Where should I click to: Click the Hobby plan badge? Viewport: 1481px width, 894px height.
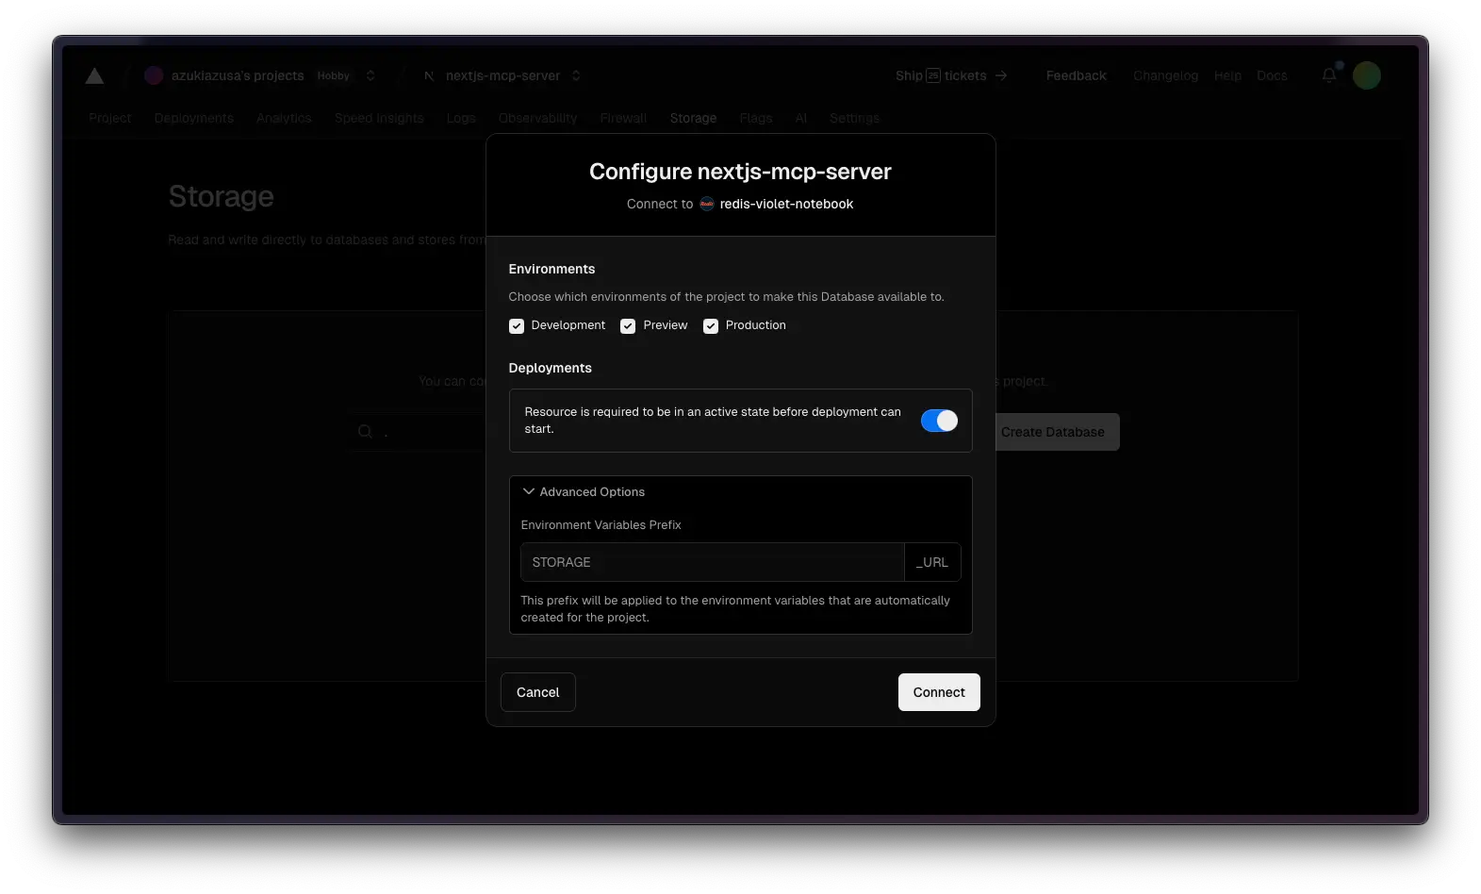333,75
